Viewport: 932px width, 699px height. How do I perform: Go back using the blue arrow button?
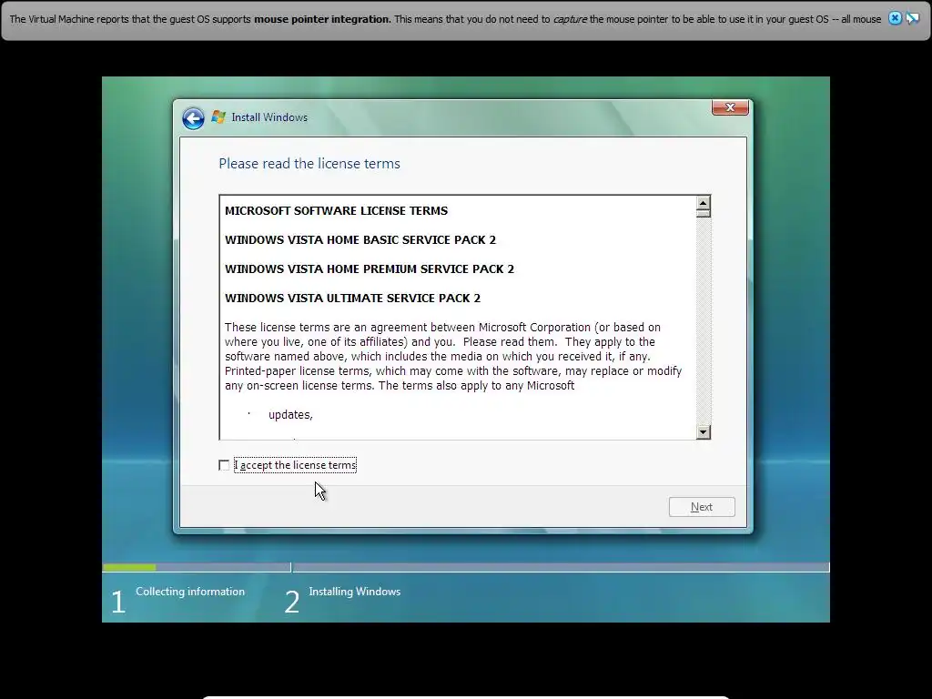(193, 118)
